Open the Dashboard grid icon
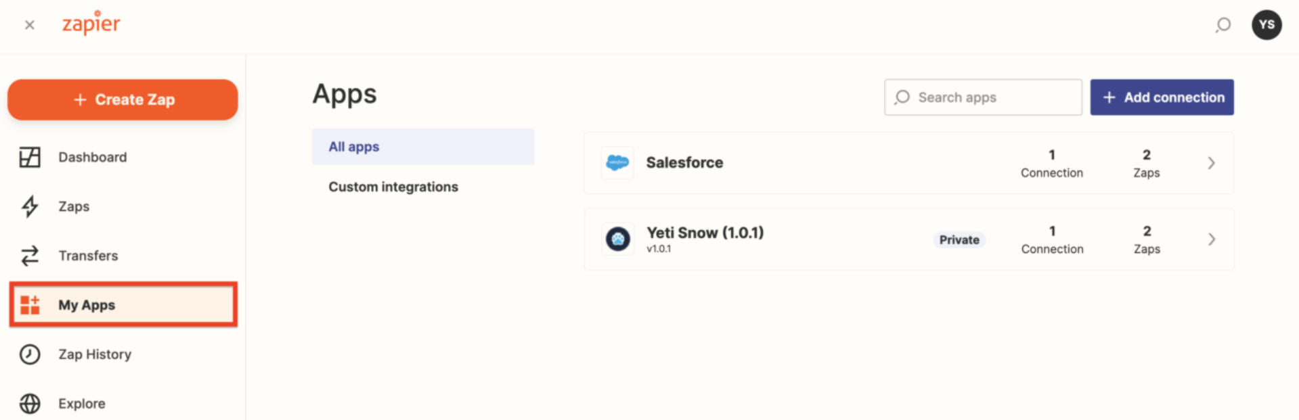The width and height of the screenshot is (1299, 420). [x=30, y=157]
